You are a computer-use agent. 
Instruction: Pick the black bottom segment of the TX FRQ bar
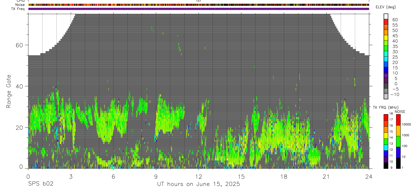click(386, 165)
